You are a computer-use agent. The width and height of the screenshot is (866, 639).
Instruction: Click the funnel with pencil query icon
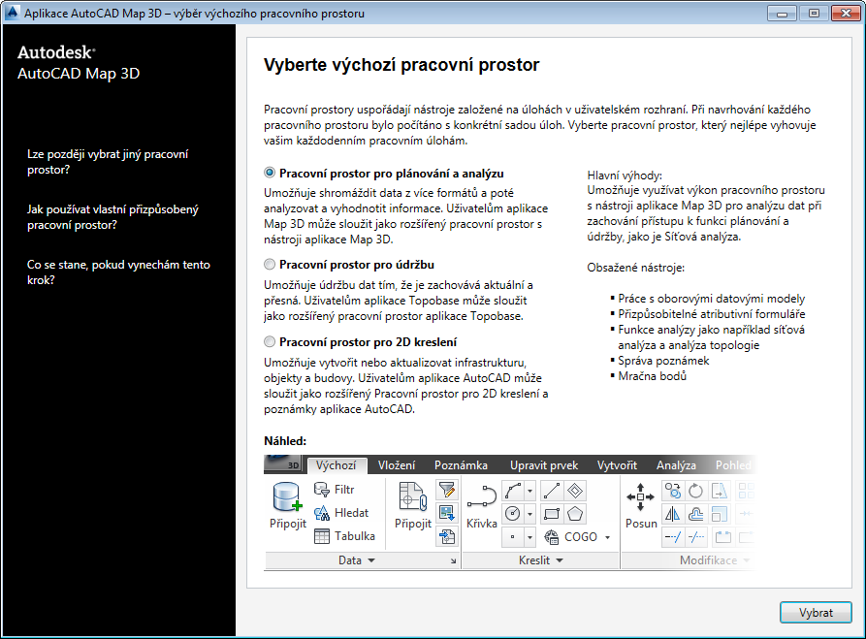click(x=447, y=490)
